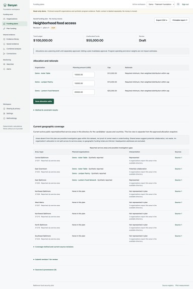The width and height of the screenshot is (193, 289).
Task: Click the Juniper Pantry planning amount field
Action: [x=84, y=83]
